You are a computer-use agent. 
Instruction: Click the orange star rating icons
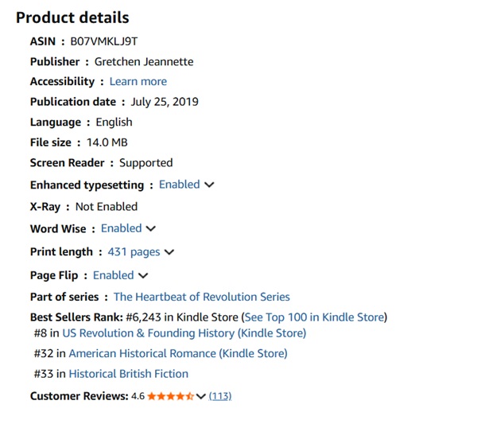click(171, 396)
